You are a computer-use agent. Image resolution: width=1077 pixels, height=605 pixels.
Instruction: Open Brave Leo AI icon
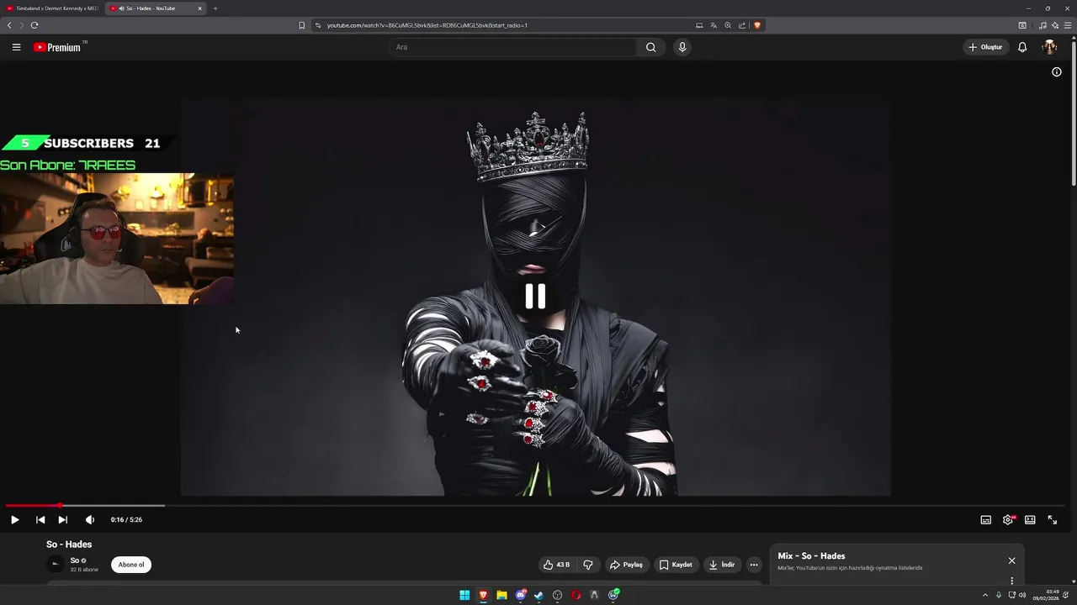[x=1055, y=25]
